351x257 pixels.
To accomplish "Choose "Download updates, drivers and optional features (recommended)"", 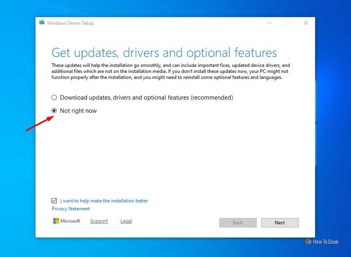I will (54, 97).
